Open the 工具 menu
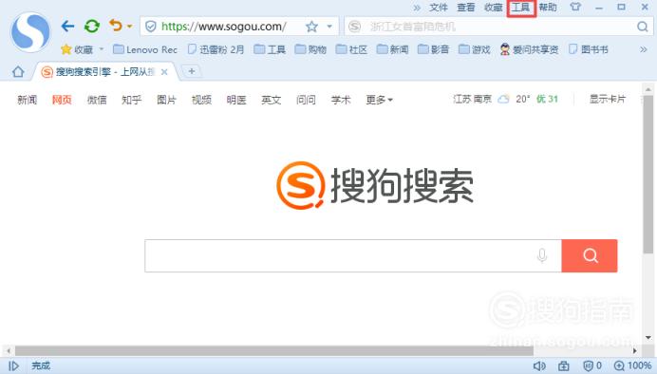Screen dimensions: 657x374 point(521,8)
